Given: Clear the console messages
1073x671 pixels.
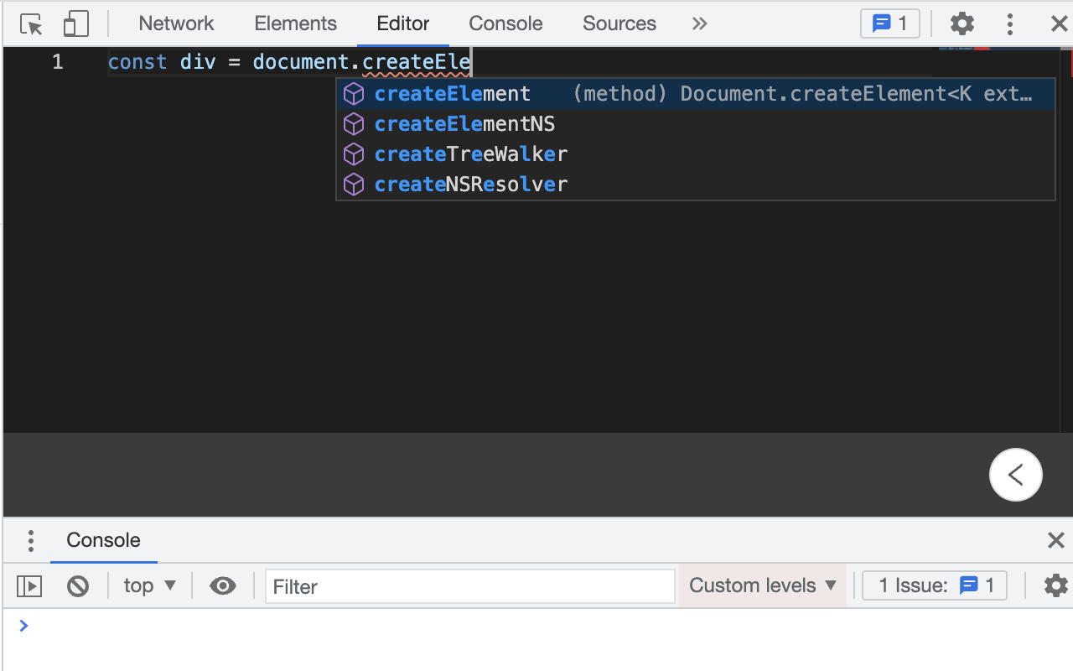Looking at the screenshot, I should 78,585.
